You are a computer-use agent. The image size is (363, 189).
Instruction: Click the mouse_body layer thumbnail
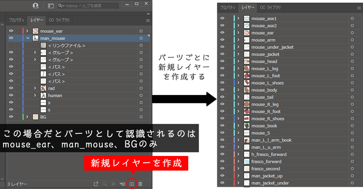(247, 90)
